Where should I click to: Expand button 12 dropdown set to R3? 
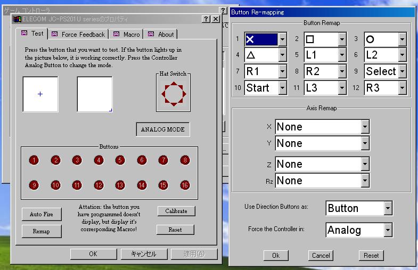pyautogui.click(x=386, y=88)
